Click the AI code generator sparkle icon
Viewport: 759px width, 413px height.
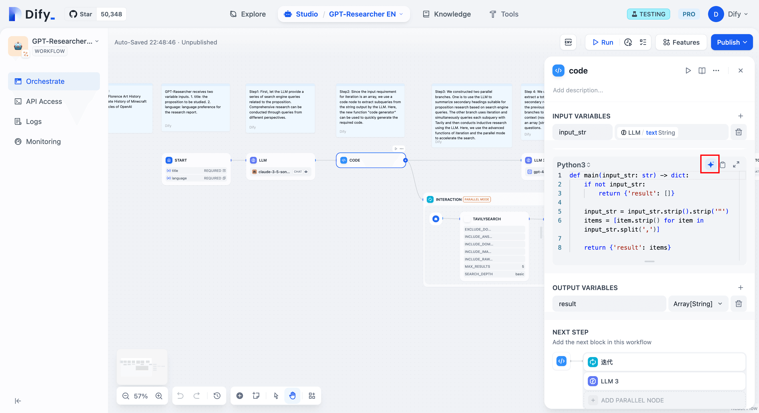[710, 164]
